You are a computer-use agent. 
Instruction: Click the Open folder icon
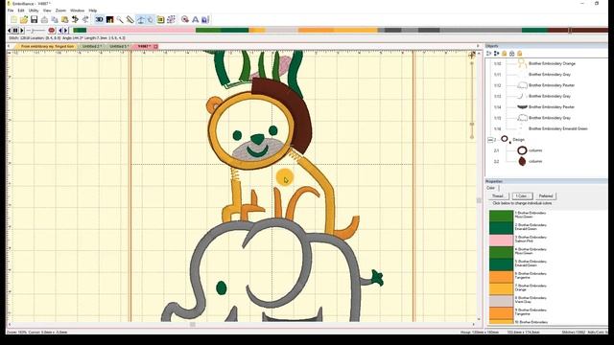(x=24, y=19)
